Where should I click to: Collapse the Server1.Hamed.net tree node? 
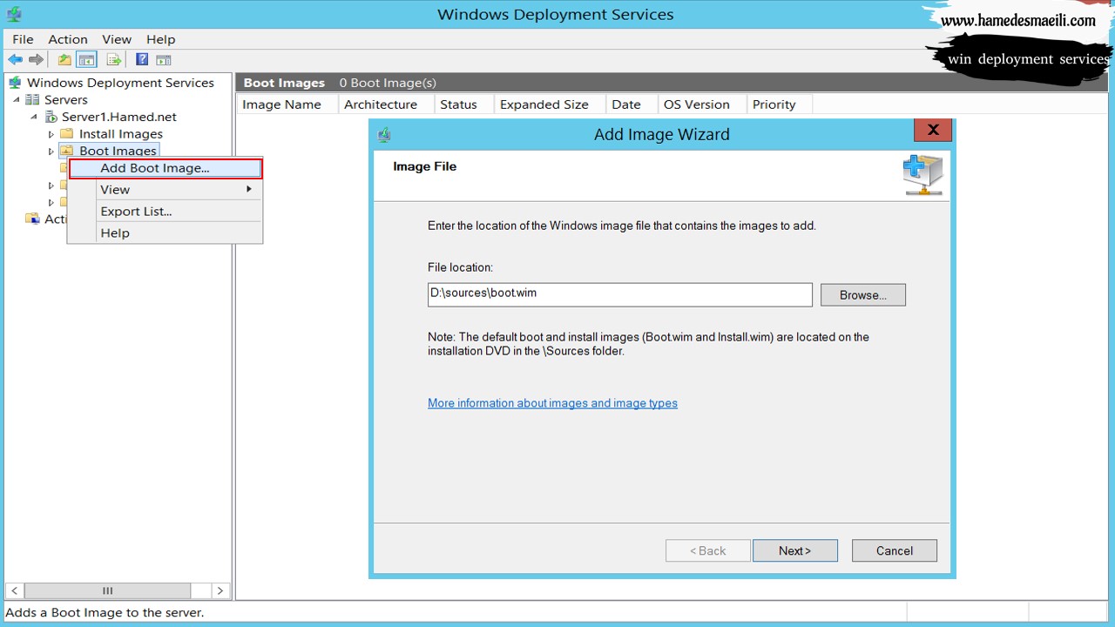[34, 117]
